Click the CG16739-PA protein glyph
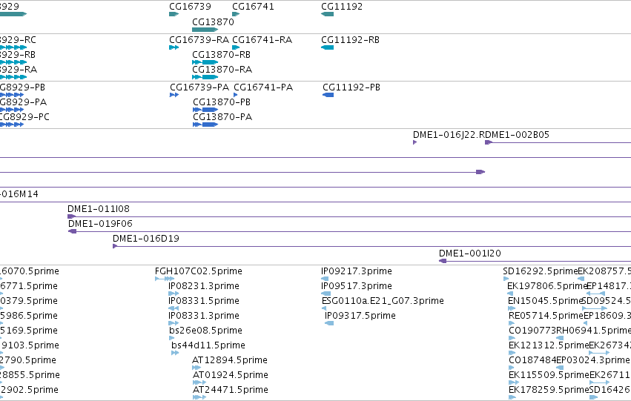The image size is (631, 401). pos(174,95)
